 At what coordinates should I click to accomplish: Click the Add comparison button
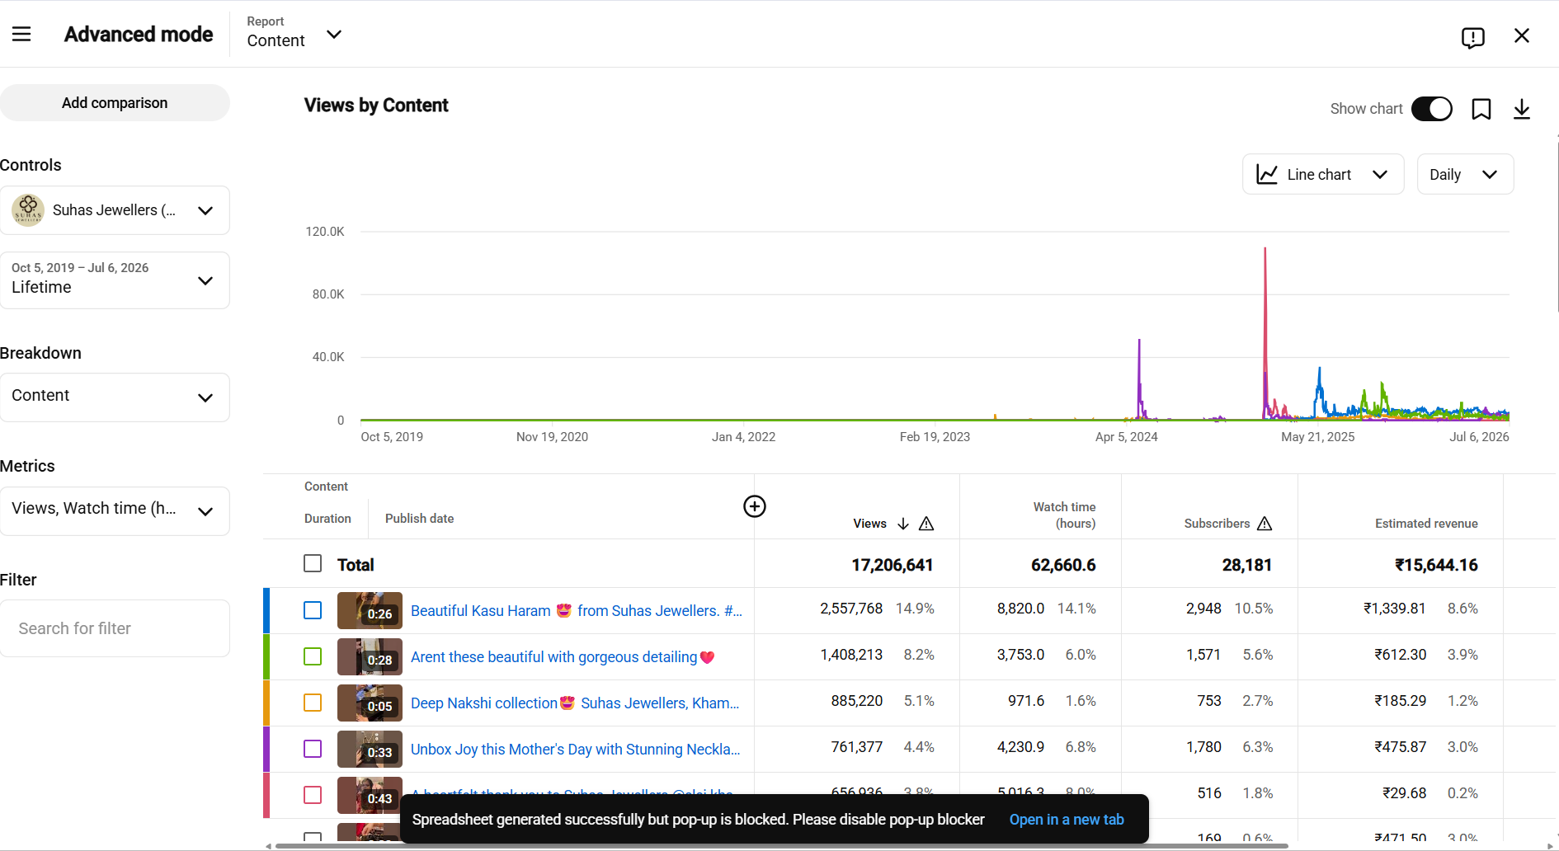point(115,103)
